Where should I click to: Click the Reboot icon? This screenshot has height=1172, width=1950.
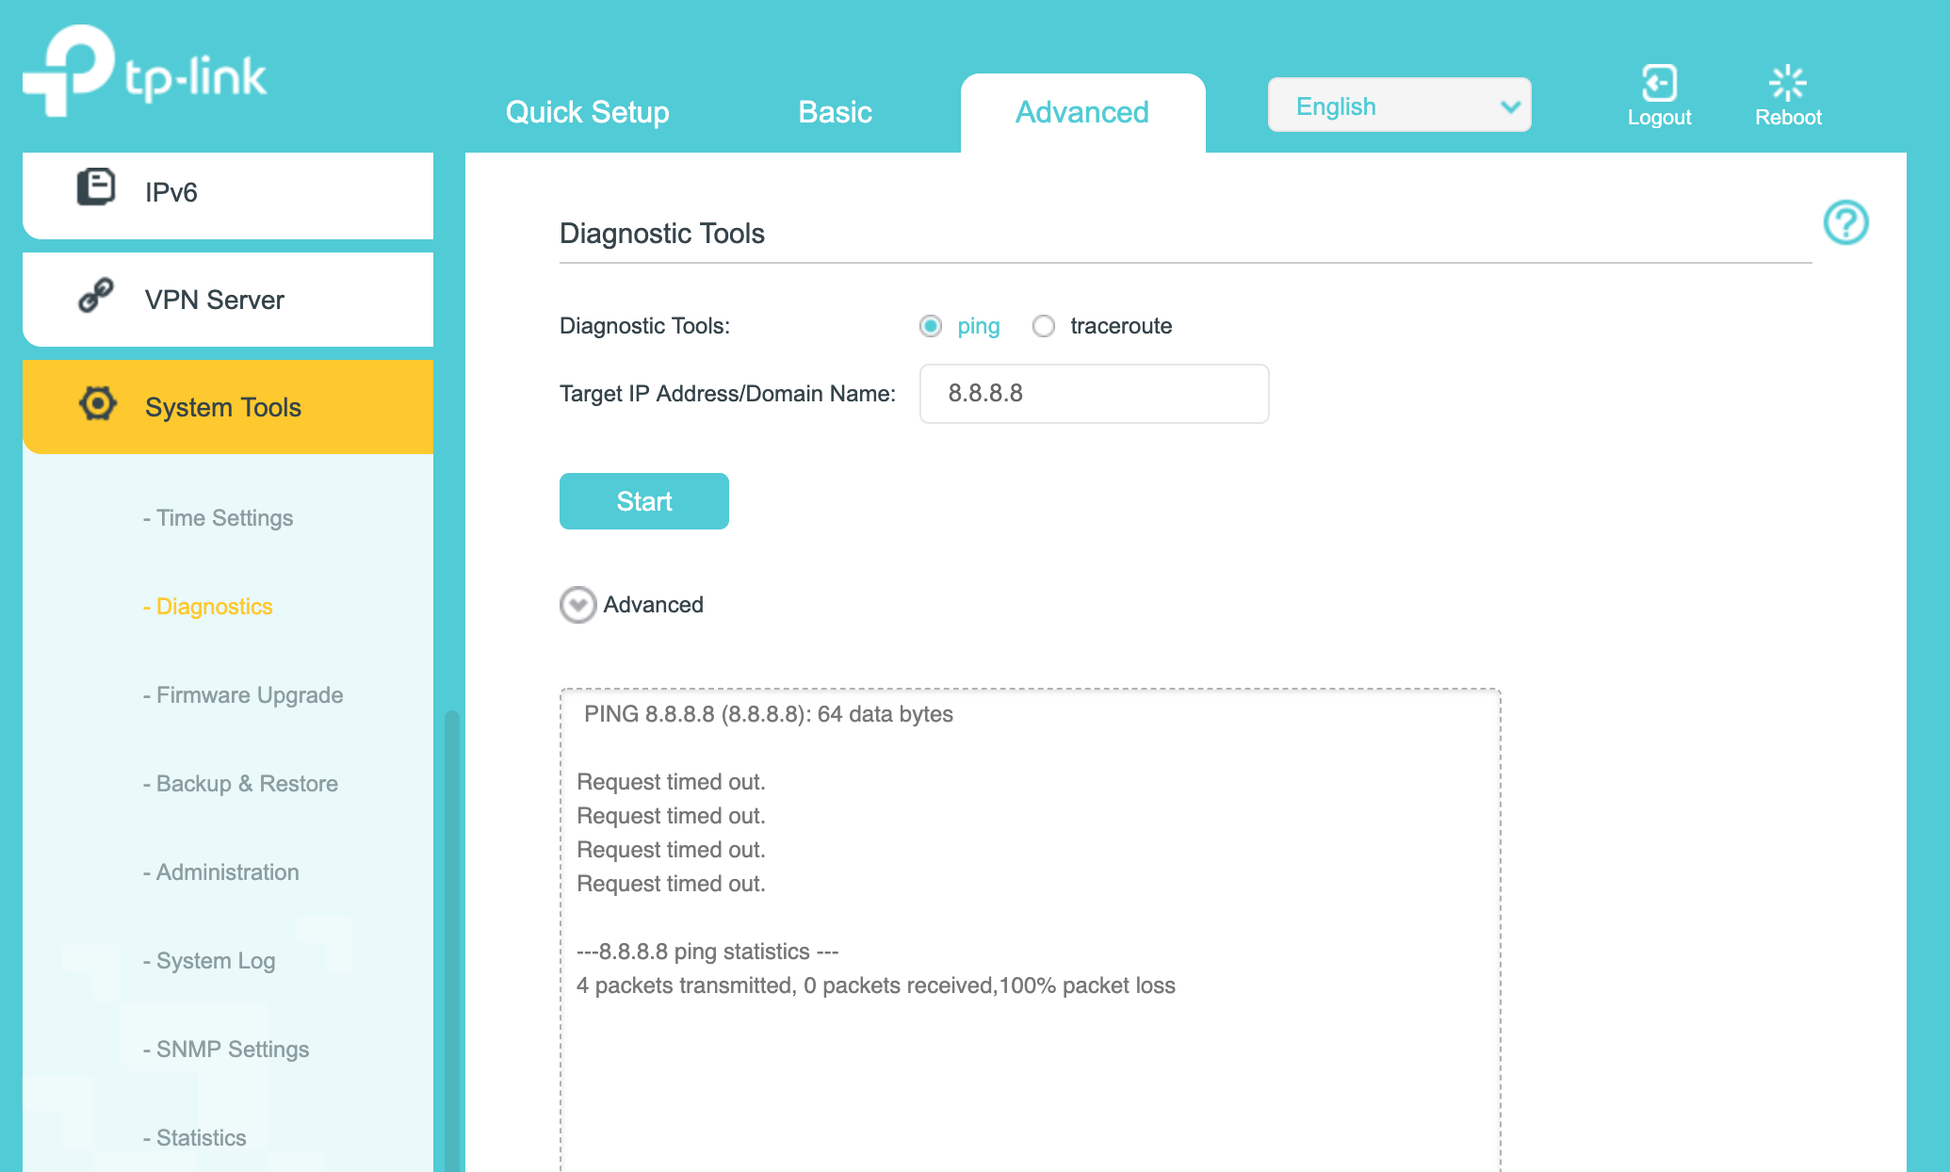click(x=1787, y=84)
